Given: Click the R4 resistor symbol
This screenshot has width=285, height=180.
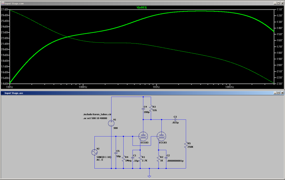Looking at the screenshot, I should click(x=123, y=159).
